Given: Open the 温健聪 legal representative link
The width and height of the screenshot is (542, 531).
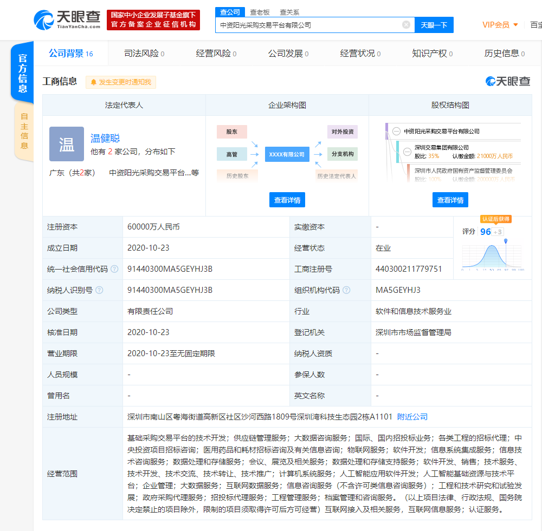Looking at the screenshot, I should (105, 138).
